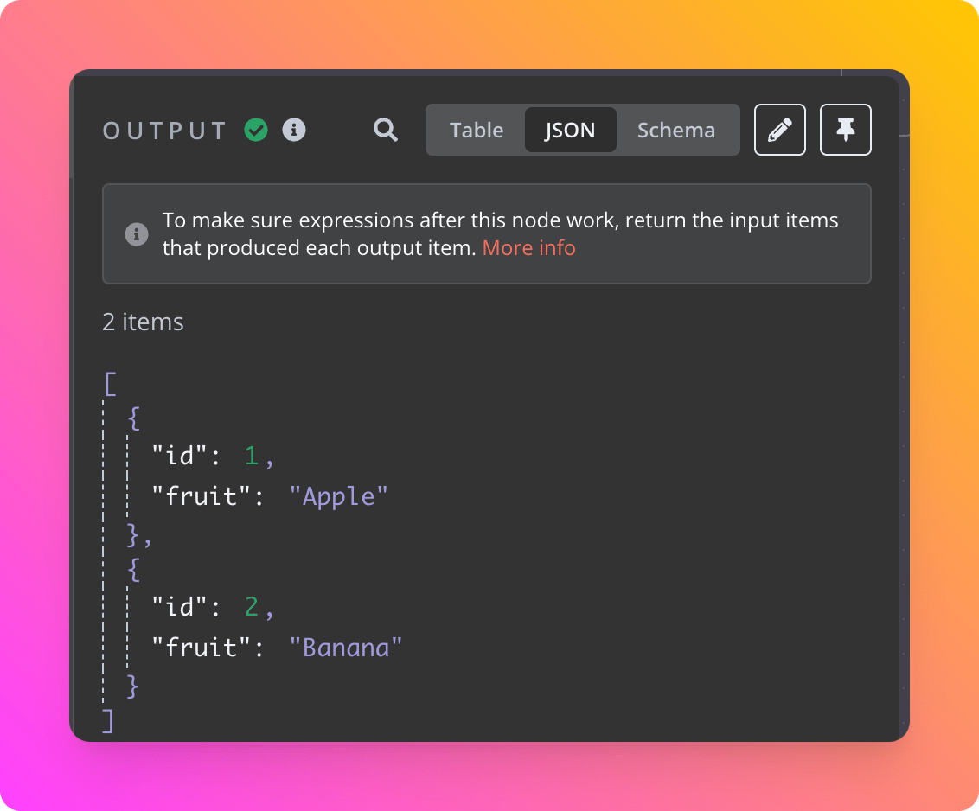The image size is (979, 811).
Task: Select the JSON view tab
Action: click(x=570, y=130)
